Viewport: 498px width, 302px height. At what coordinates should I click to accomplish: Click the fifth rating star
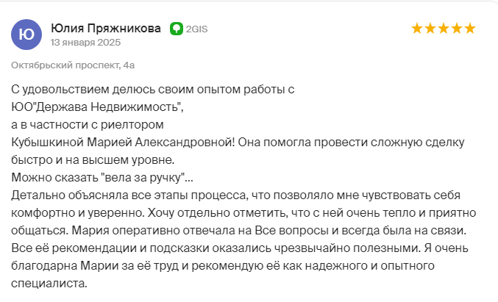pos(470,29)
